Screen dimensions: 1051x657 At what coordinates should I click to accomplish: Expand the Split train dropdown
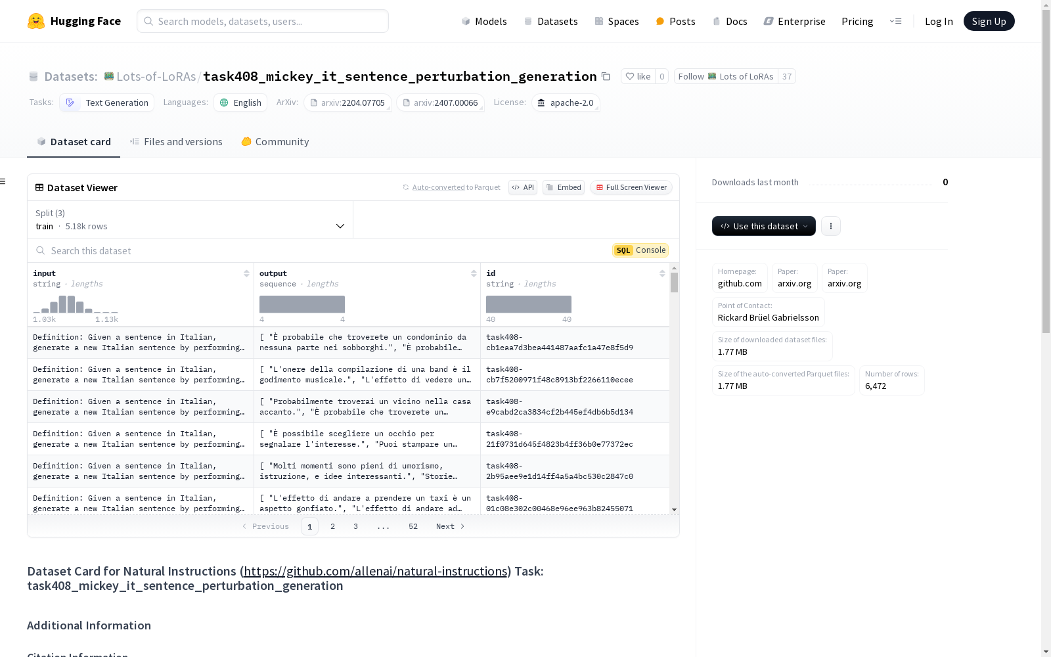pyautogui.click(x=190, y=219)
